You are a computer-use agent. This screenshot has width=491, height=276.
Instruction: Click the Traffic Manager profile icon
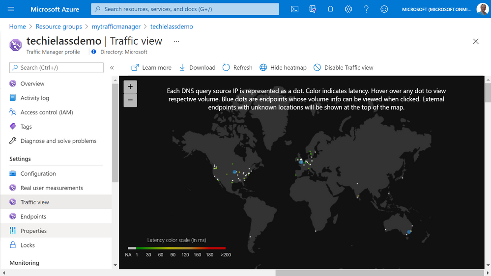pos(15,45)
